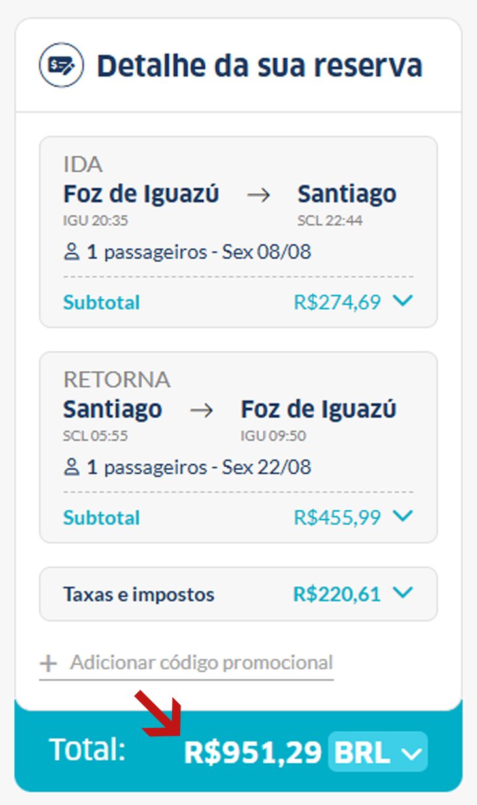477x805 pixels.
Task: Click the IDA Subtotal label
Action: (101, 303)
